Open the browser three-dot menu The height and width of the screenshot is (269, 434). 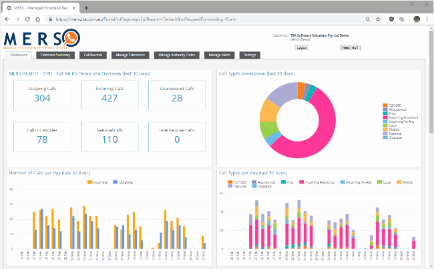[427, 19]
